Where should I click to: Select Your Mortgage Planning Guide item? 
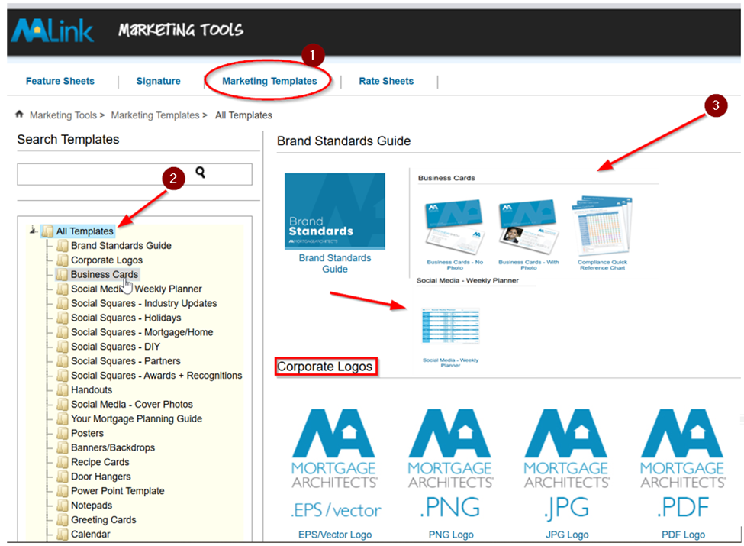137,418
